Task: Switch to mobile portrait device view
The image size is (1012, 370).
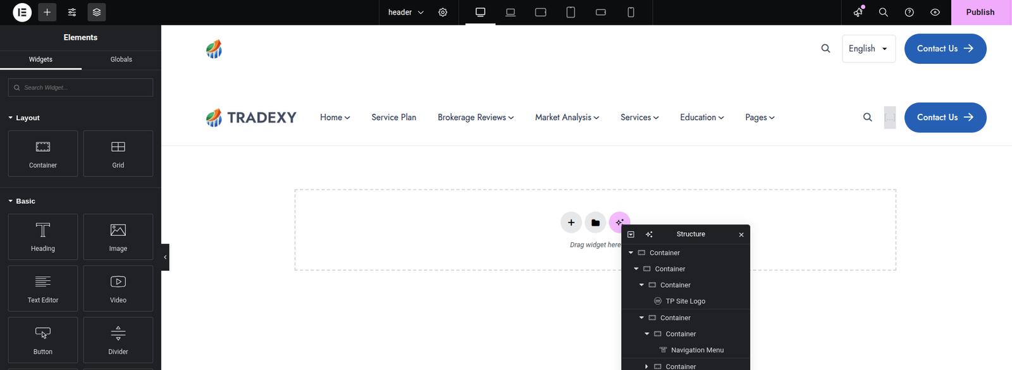Action: 631,12
